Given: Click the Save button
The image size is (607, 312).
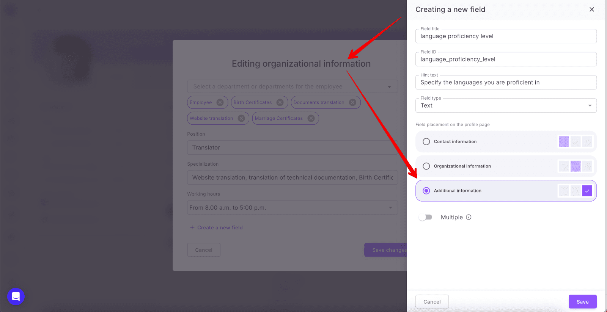Looking at the screenshot, I should pyautogui.click(x=582, y=302).
